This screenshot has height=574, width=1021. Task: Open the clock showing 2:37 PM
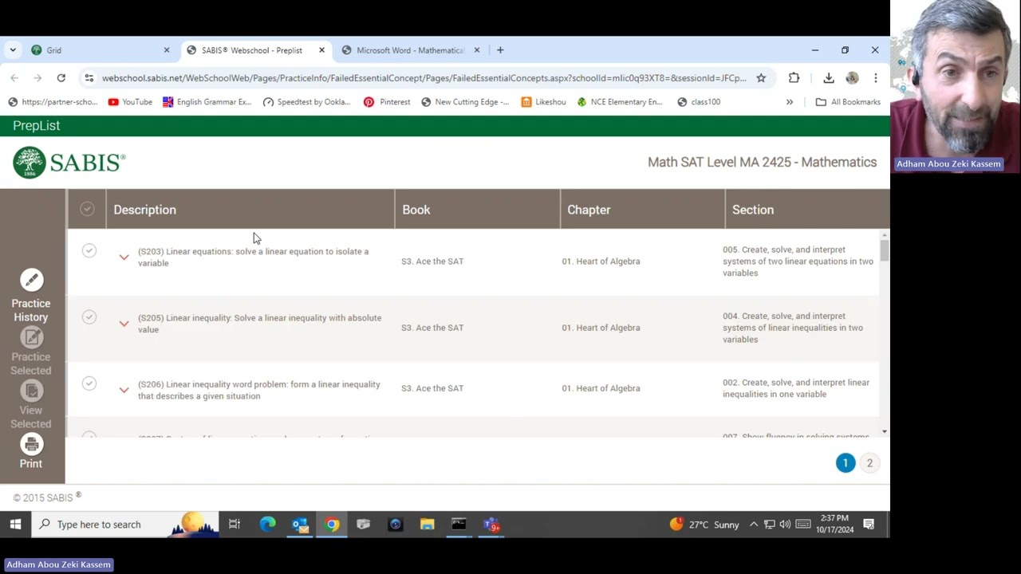point(834,524)
